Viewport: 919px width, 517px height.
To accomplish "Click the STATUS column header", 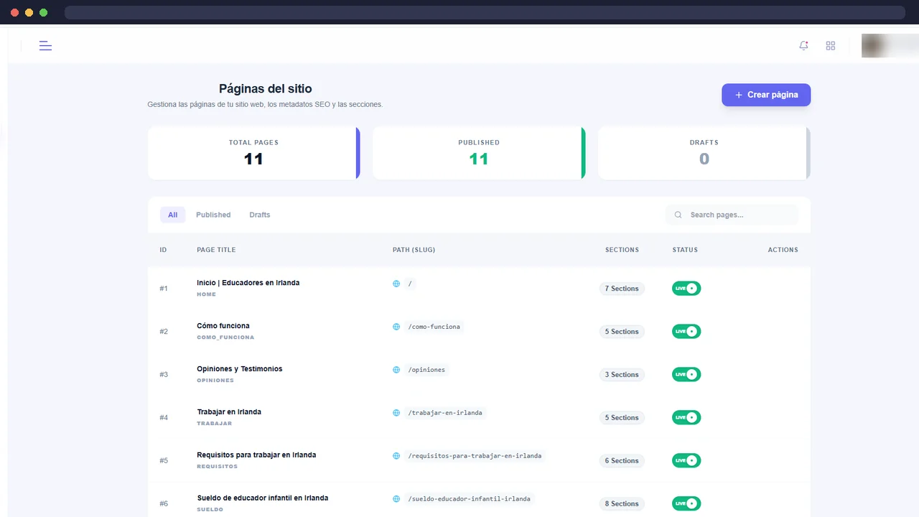I will (685, 250).
